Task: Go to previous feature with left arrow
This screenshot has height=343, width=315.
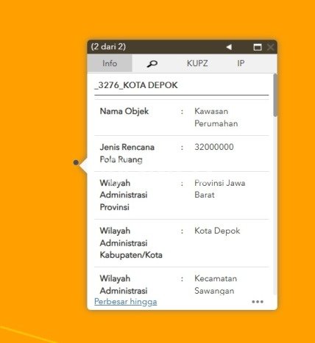Action: [x=229, y=47]
